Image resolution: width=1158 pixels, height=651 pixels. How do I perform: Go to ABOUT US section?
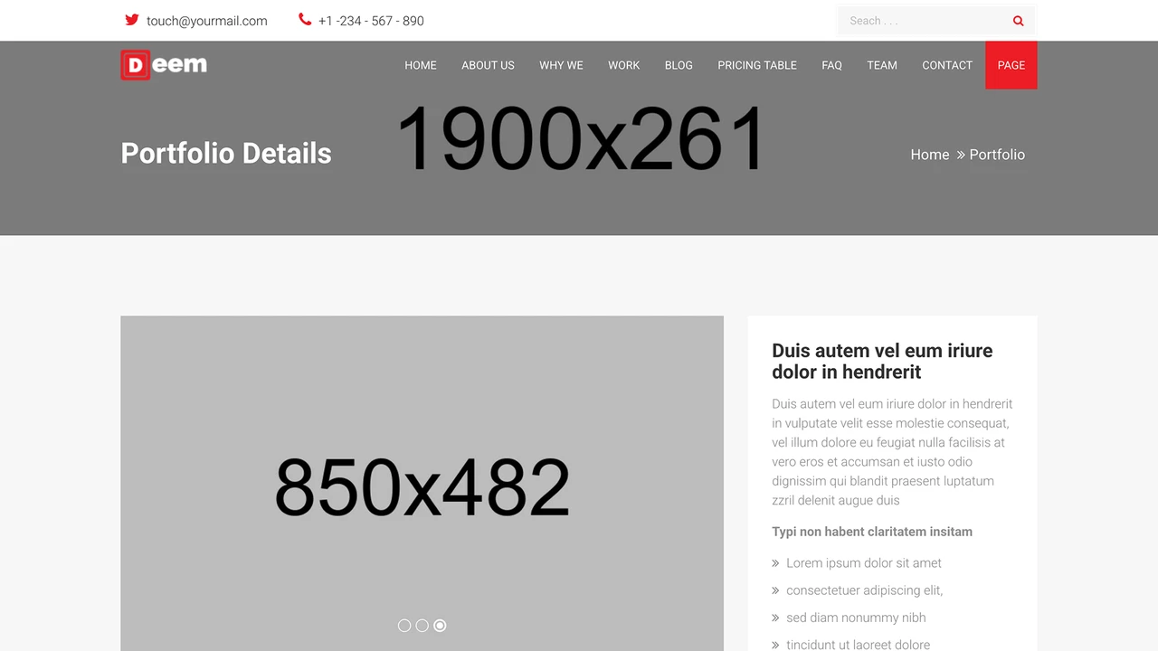(488, 65)
